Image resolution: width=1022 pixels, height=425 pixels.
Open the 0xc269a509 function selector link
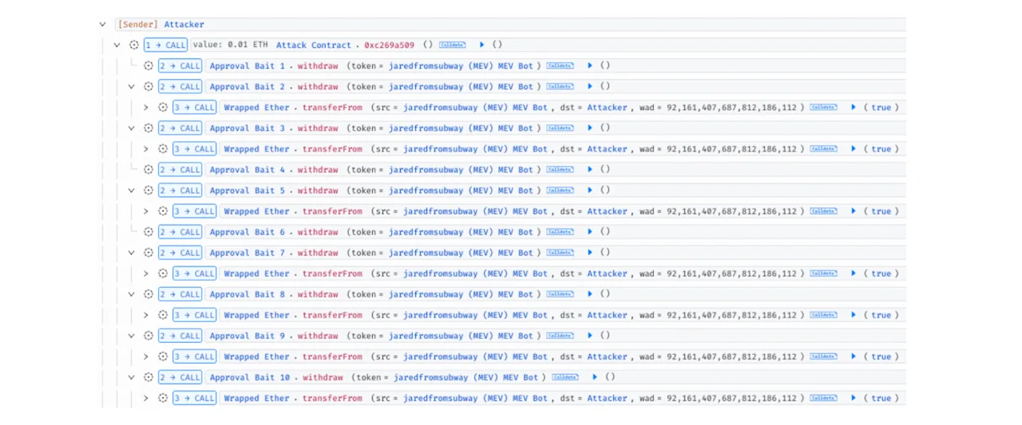coord(389,45)
